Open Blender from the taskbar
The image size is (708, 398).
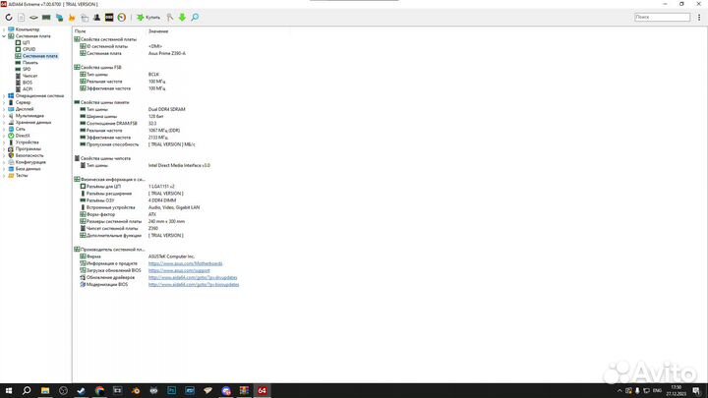(136, 390)
